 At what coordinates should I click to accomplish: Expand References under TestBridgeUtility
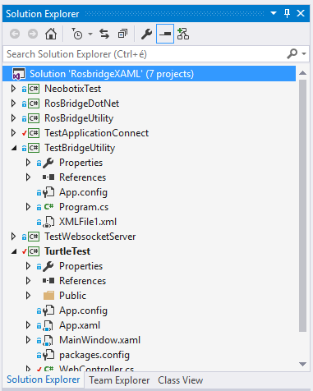28,177
